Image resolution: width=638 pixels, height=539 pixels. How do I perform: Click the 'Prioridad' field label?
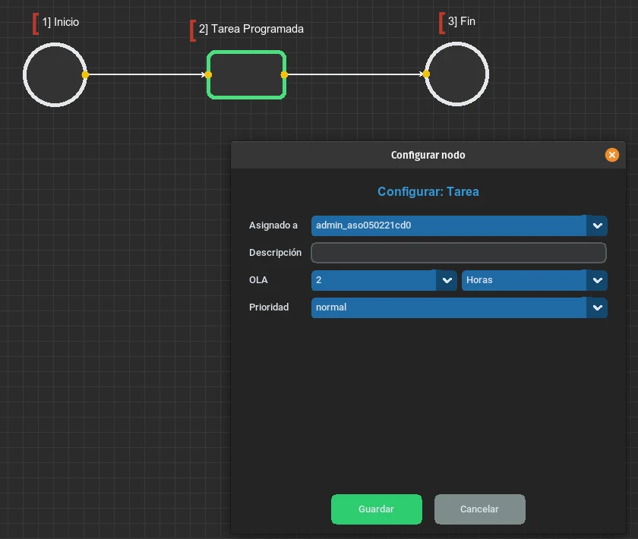pos(269,307)
